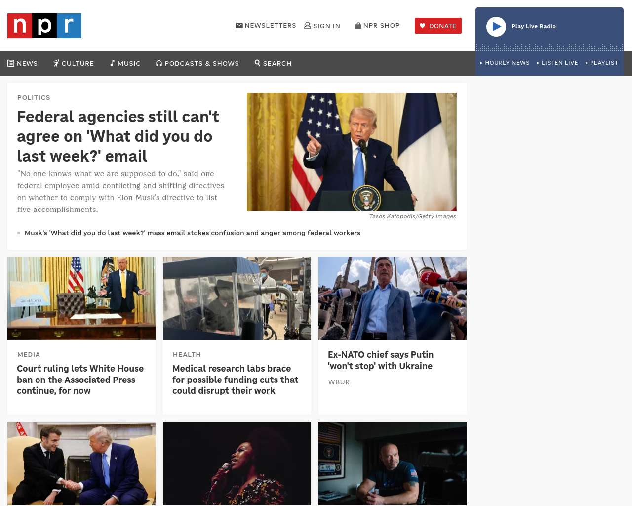Click the Music note icon
632x506 pixels.
point(112,63)
